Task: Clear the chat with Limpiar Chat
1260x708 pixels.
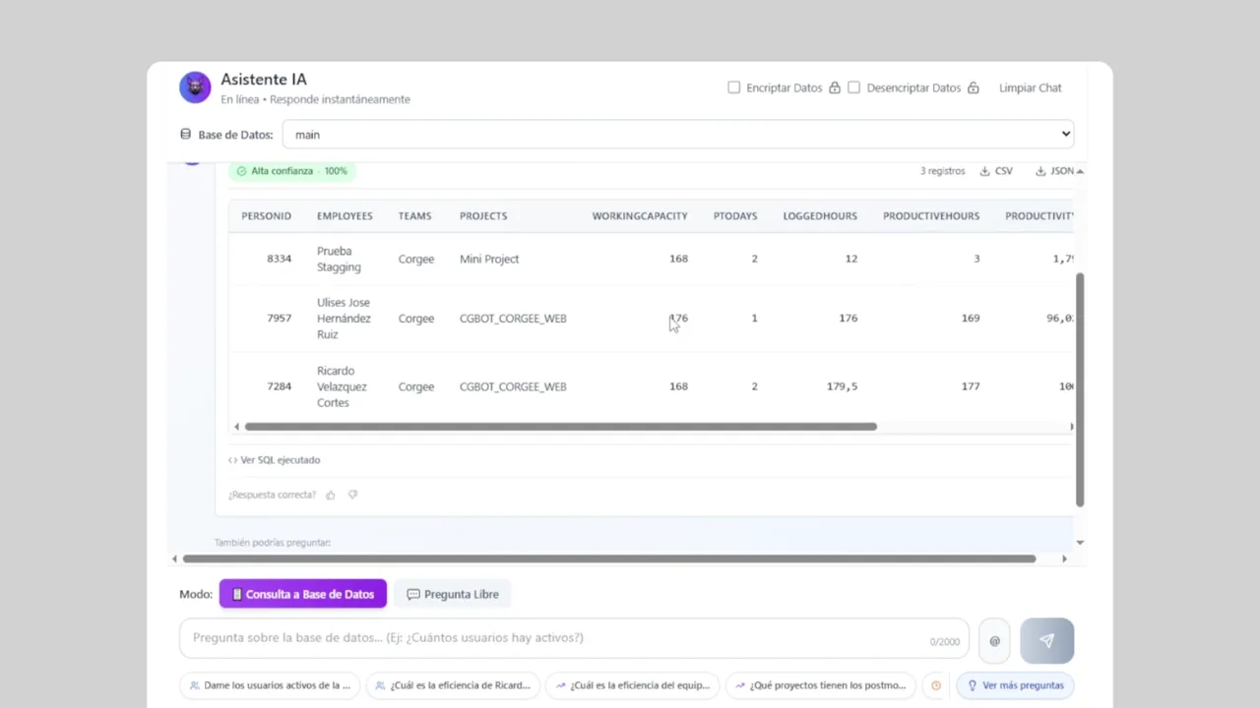Action: tap(1030, 88)
